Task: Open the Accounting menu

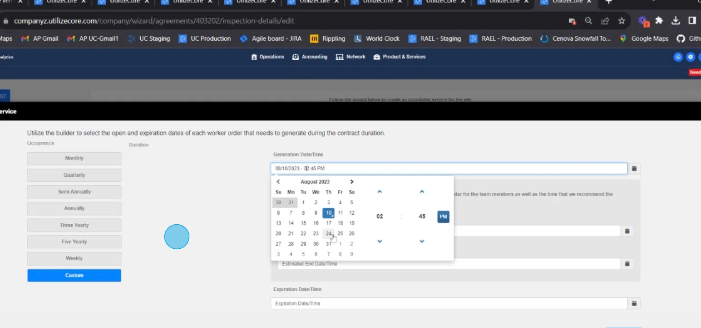Action: pyautogui.click(x=310, y=57)
